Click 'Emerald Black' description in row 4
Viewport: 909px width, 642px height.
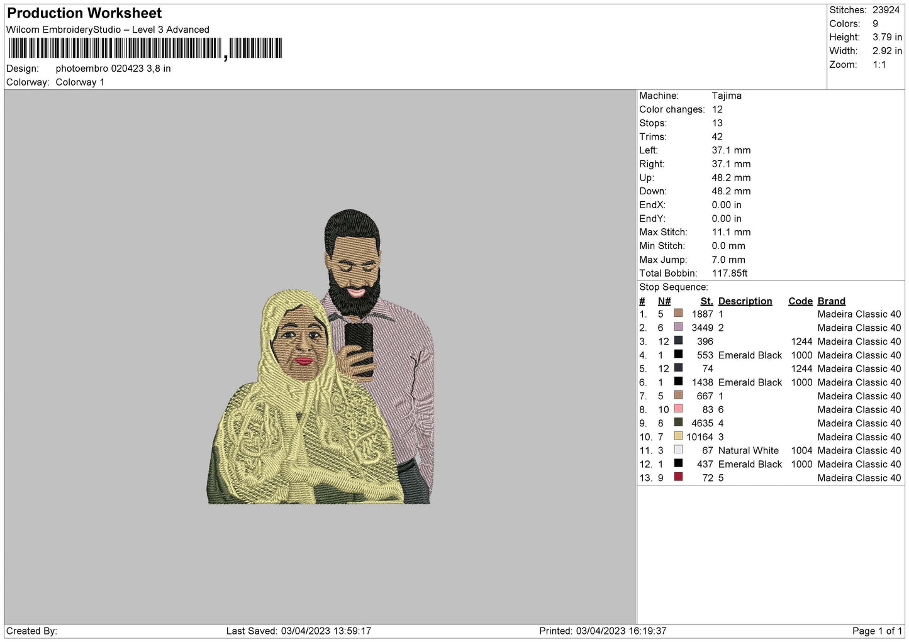coord(750,355)
